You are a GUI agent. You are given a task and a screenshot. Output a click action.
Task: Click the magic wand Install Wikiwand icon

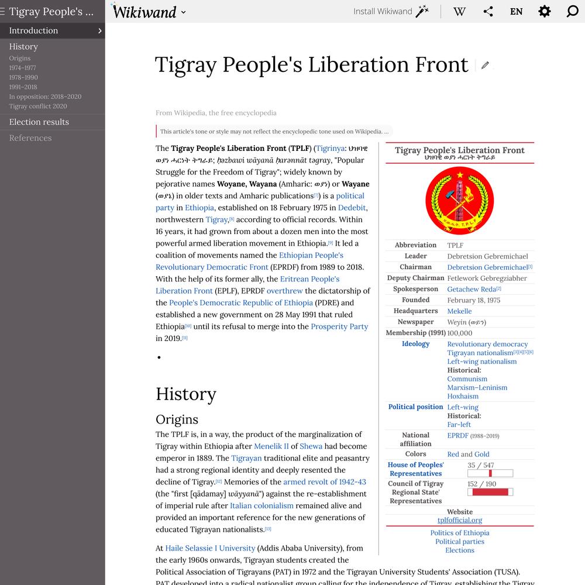pos(422,11)
